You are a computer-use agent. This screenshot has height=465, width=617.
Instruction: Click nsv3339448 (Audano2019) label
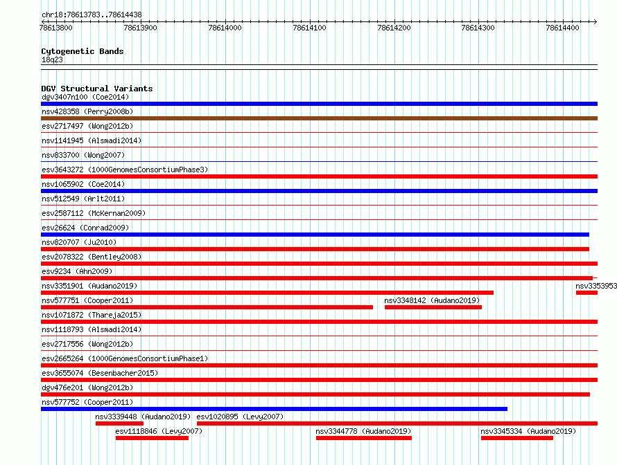click(x=144, y=417)
